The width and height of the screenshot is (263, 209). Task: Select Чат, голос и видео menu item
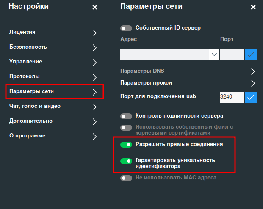[35, 106]
